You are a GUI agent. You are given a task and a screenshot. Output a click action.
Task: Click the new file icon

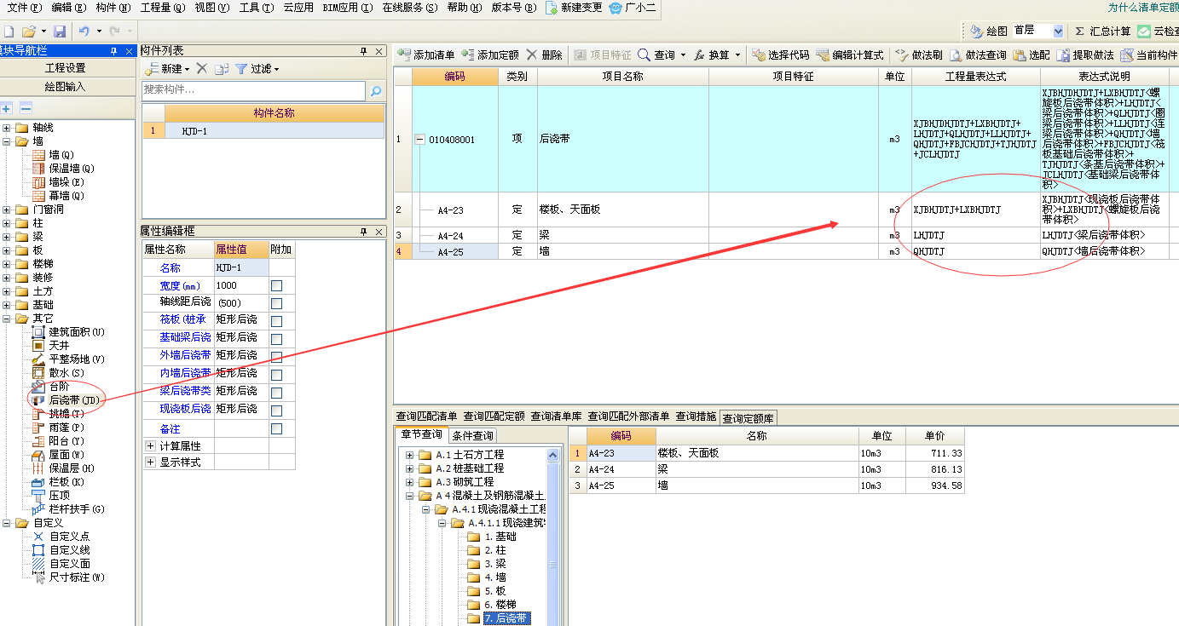point(8,32)
